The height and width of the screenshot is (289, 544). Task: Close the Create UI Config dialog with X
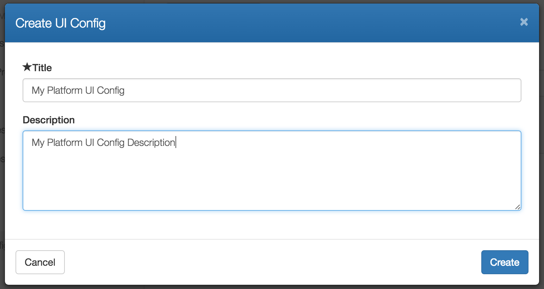(524, 22)
